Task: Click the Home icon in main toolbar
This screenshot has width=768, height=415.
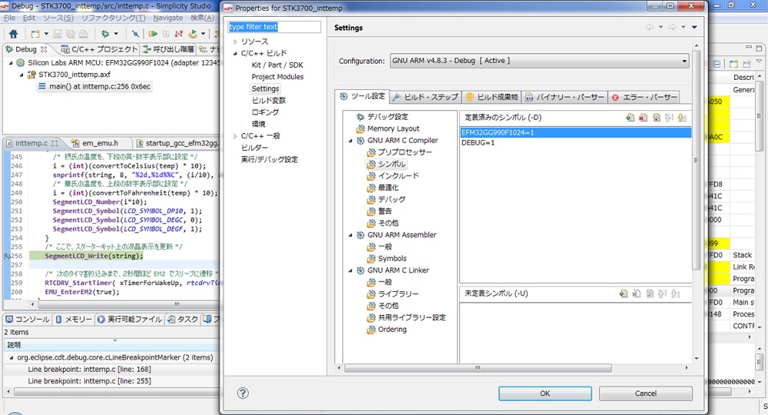Action: pos(13,34)
